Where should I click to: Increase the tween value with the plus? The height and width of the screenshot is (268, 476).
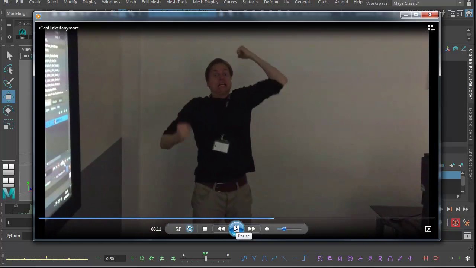pos(132,258)
